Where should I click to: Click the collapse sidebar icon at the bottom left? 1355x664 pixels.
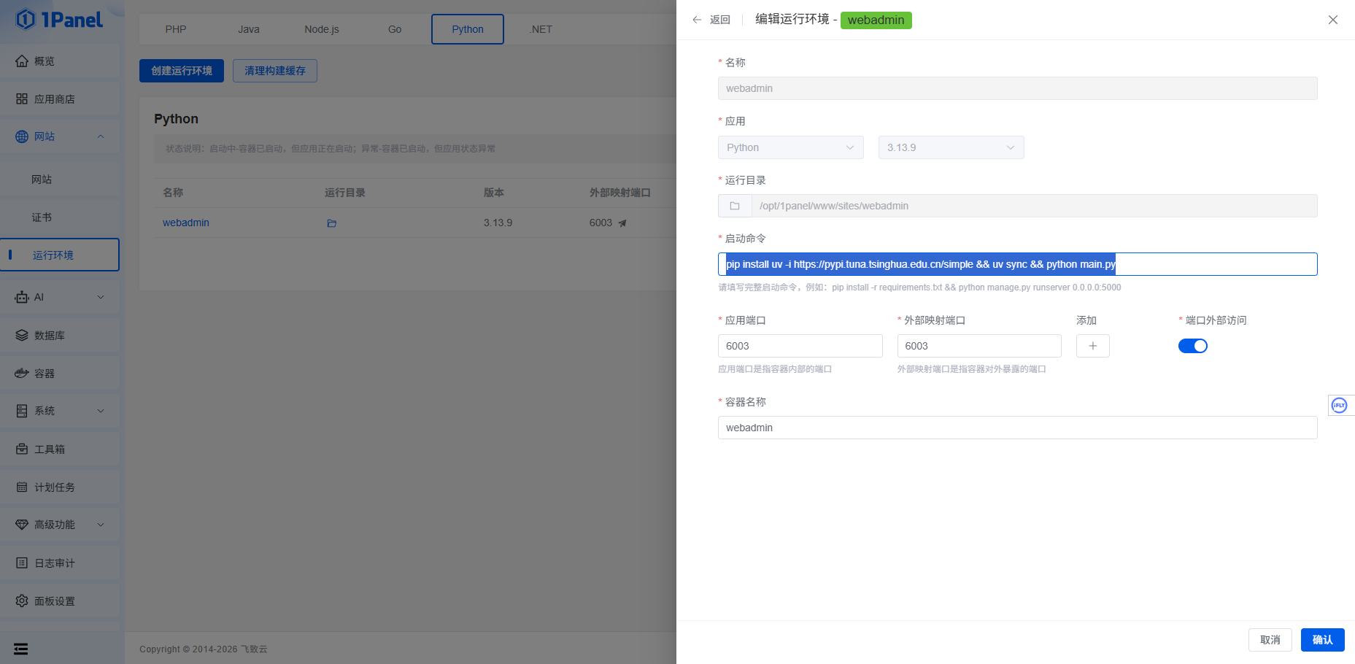point(21,649)
